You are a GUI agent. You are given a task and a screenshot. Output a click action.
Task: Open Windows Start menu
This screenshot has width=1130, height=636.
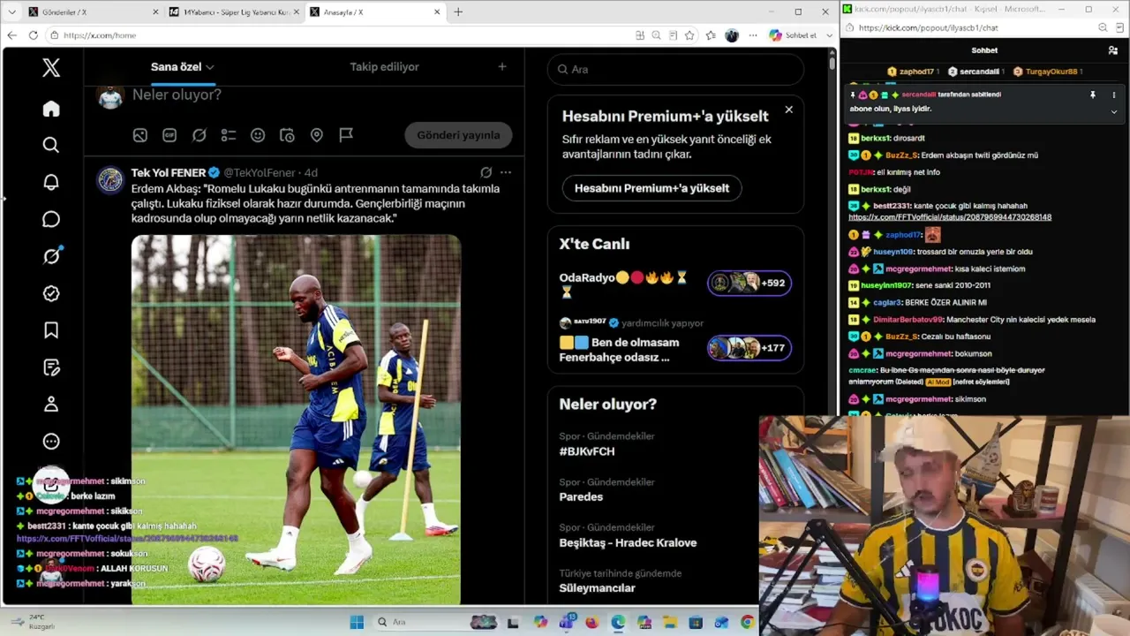click(357, 622)
